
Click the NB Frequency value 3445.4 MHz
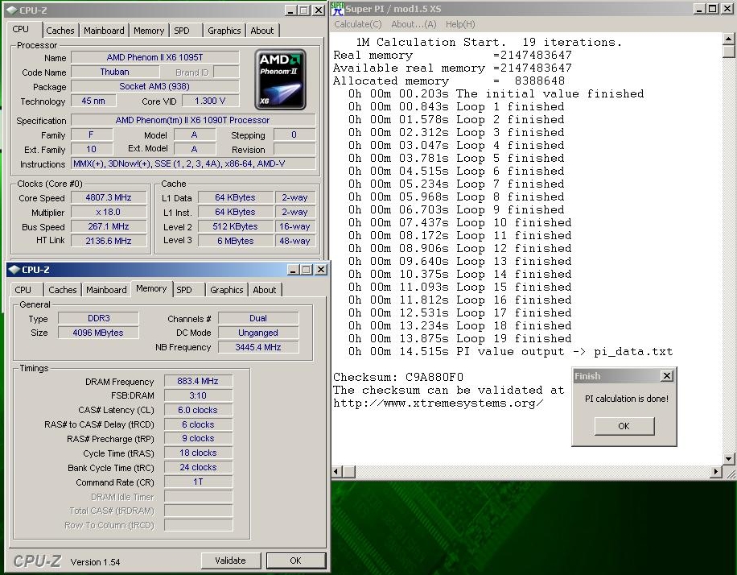(x=257, y=347)
